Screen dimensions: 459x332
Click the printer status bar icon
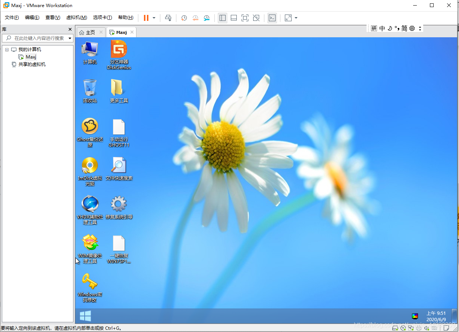click(x=419, y=328)
